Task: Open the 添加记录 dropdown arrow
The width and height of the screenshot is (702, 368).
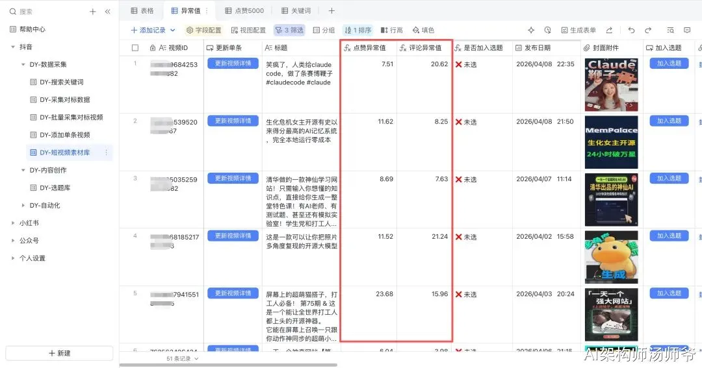Action: pyautogui.click(x=173, y=30)
